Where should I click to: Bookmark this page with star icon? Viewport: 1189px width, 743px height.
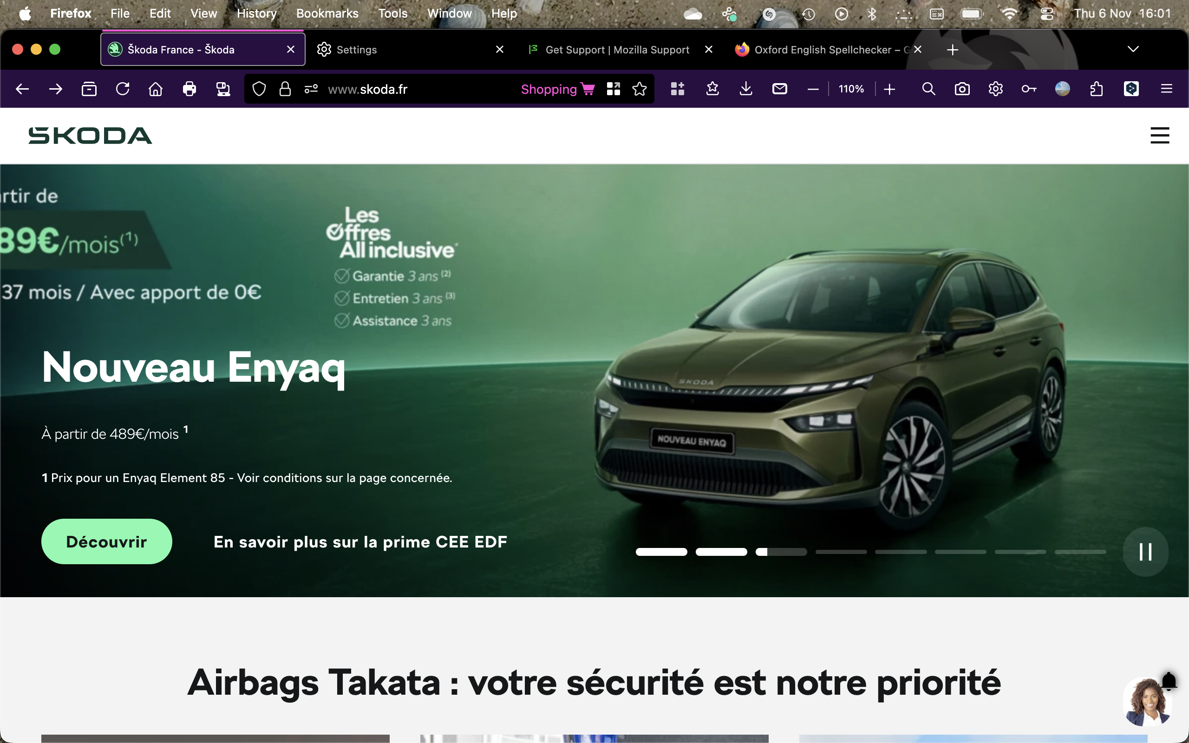(x=639, y=89)
